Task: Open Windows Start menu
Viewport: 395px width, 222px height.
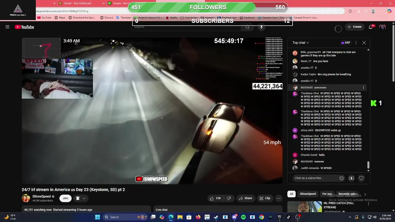Action: point(98,217)
